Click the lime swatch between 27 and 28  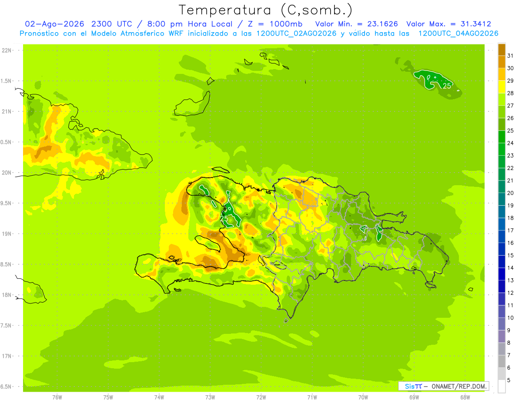tap(502, 100)
